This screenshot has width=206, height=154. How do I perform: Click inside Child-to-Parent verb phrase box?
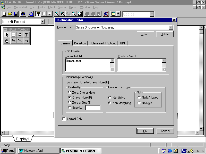click(139, 65)
